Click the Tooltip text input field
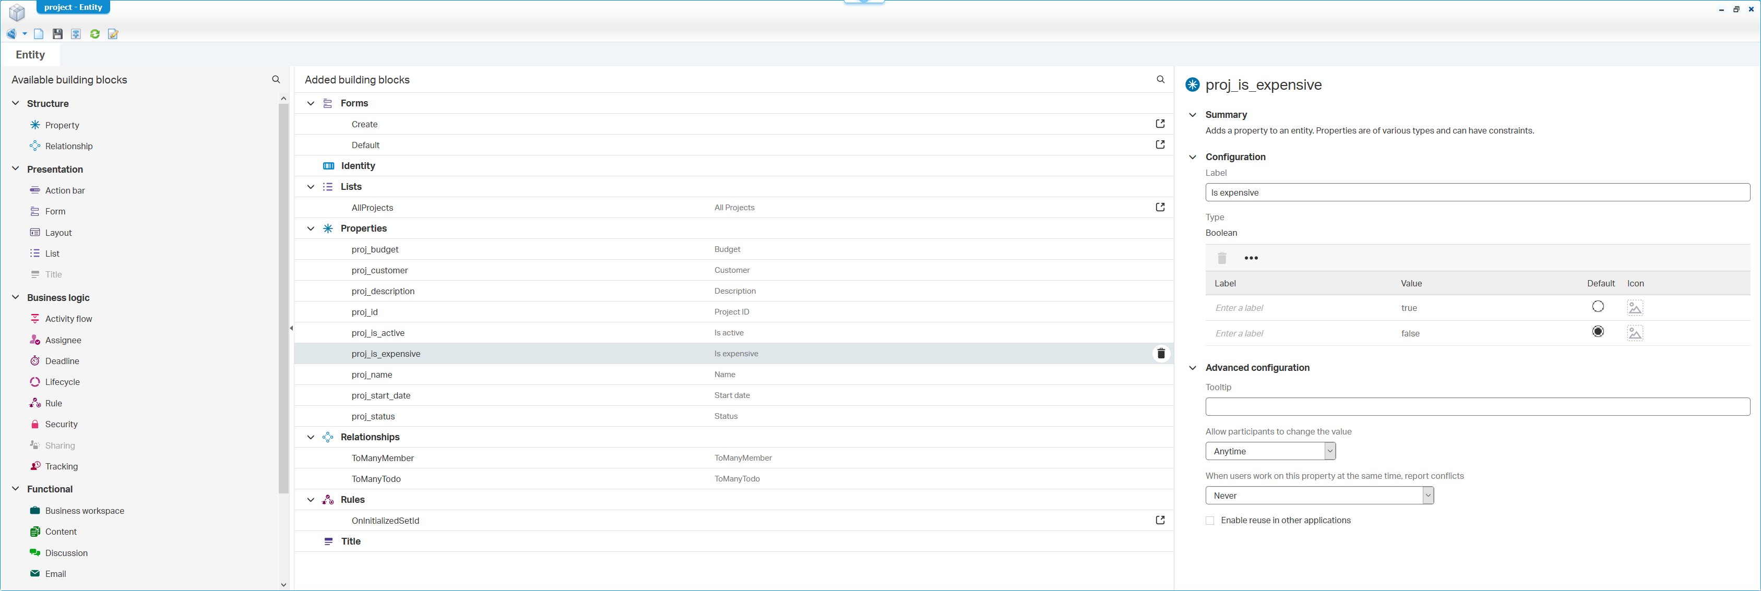 click(1477, 406)
